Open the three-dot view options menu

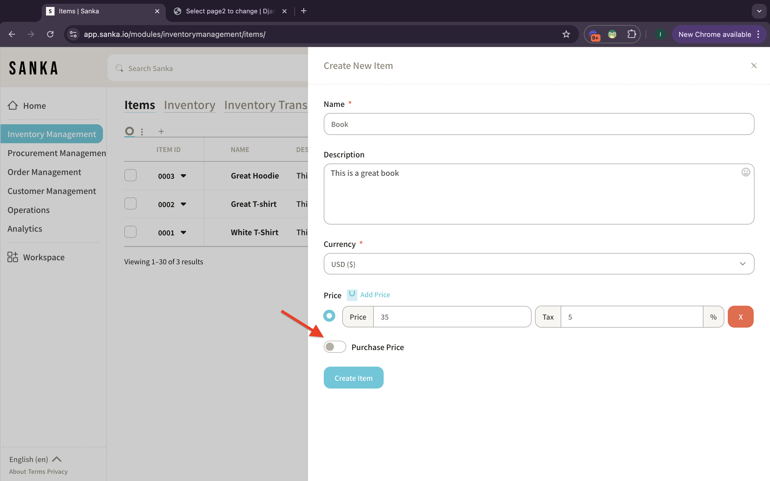(x=142, y=131)
